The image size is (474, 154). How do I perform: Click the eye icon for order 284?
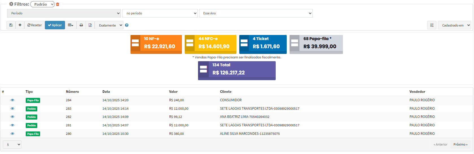(x=12, y=100)
